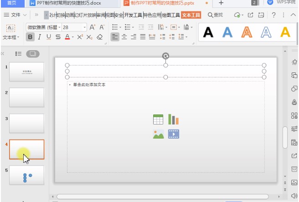Click the speaker icon in the right sidebar
This screenshot has width=299, height=202.
(x=294, y=196)
